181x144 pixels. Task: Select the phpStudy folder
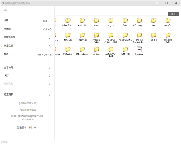coord(82,35)
